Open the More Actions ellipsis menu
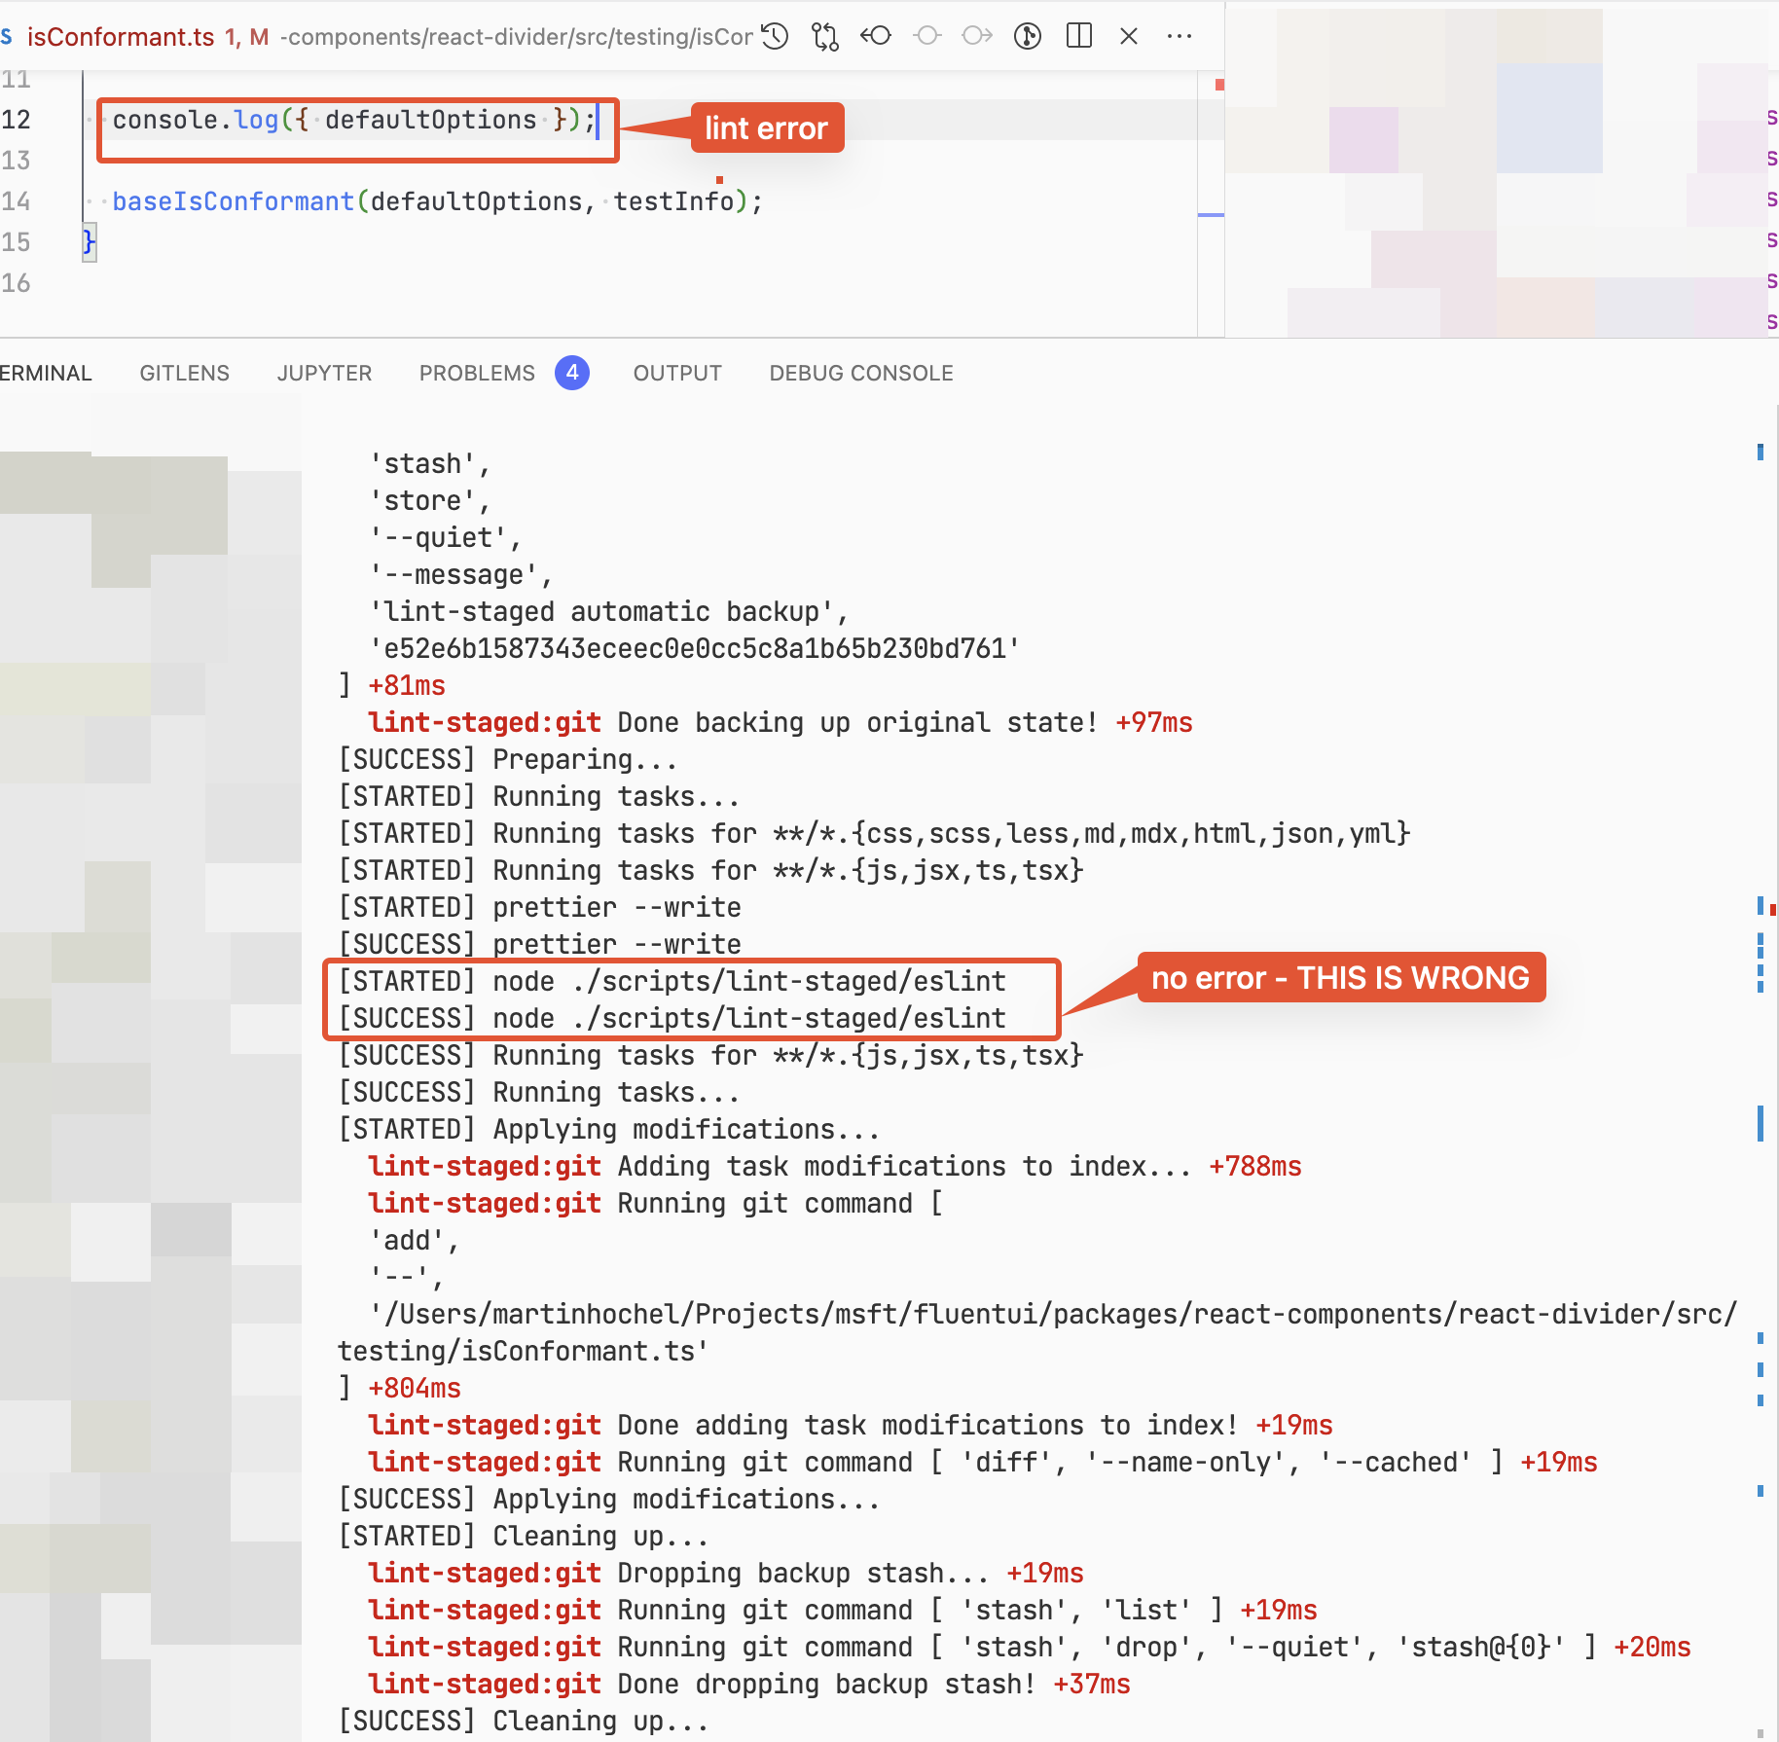 click(x=1179, y=36)
